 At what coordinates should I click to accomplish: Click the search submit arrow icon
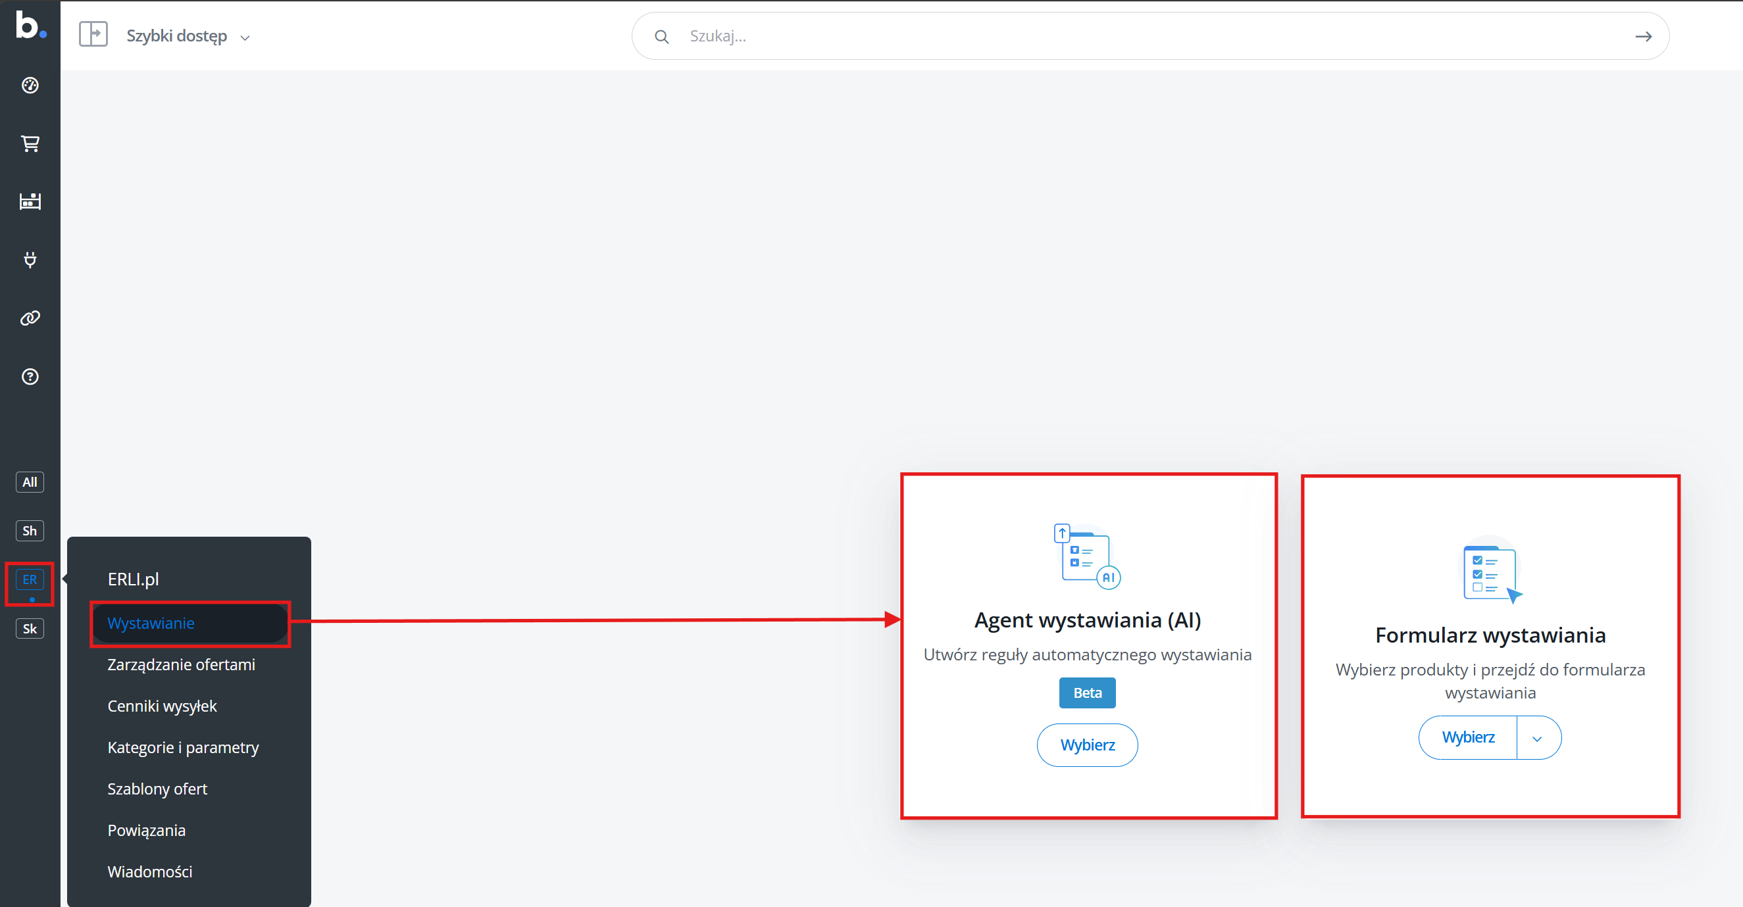coord(1644,37)
